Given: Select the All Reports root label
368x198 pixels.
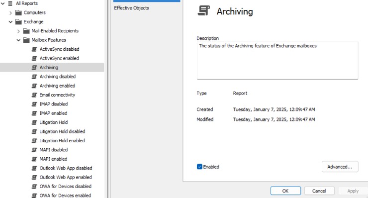Looking at the screenshot, I should click(x=27, y=3).
